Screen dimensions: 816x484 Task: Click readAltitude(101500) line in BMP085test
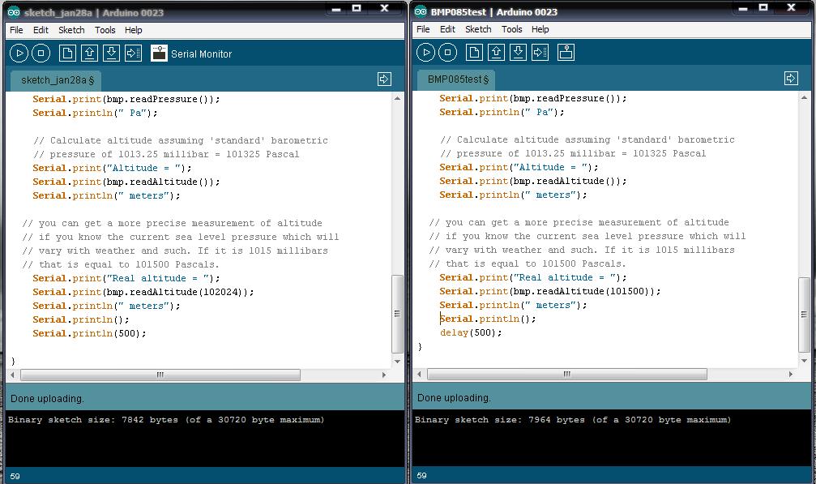pos(550,291)
